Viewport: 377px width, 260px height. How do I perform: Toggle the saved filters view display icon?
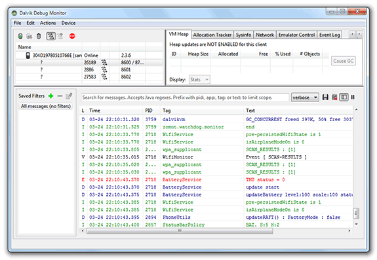point(344,97)
